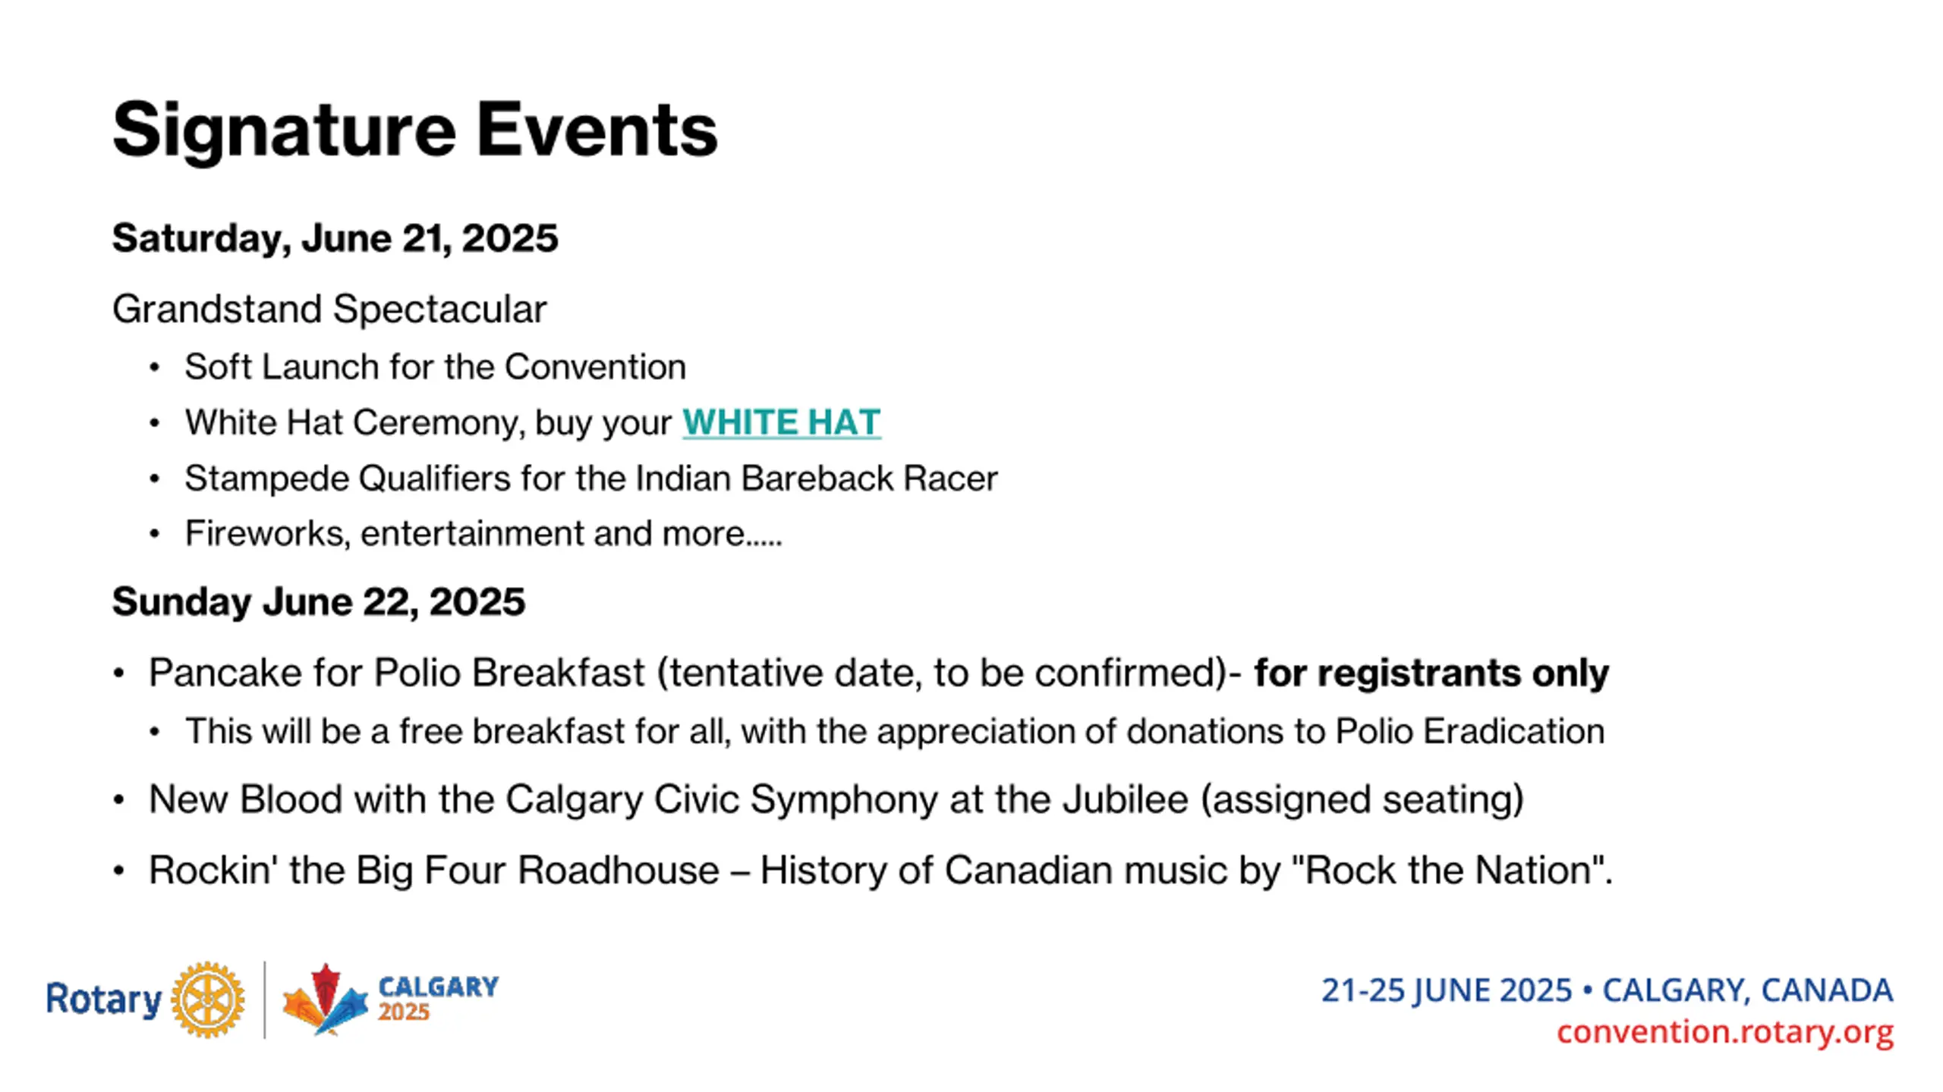The width and height of the screenshot is (1943, 1092).
Task: Click the Soft Launch for the Convention bullet
Action: [x=435, y=367]
